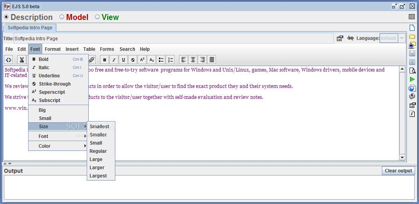Align text left using toolbar
The image size is (419, 204).
point(184,59)
